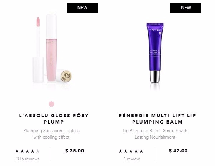Click the five-star rating of the lip balm
Image resolution: width=215 pixels, height=166 pixels.
tap(131, 151)
